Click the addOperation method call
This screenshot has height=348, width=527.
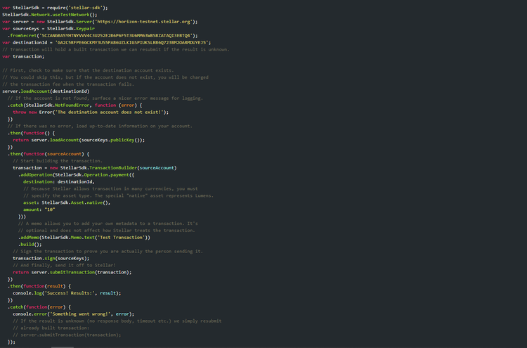coord(40,174)
